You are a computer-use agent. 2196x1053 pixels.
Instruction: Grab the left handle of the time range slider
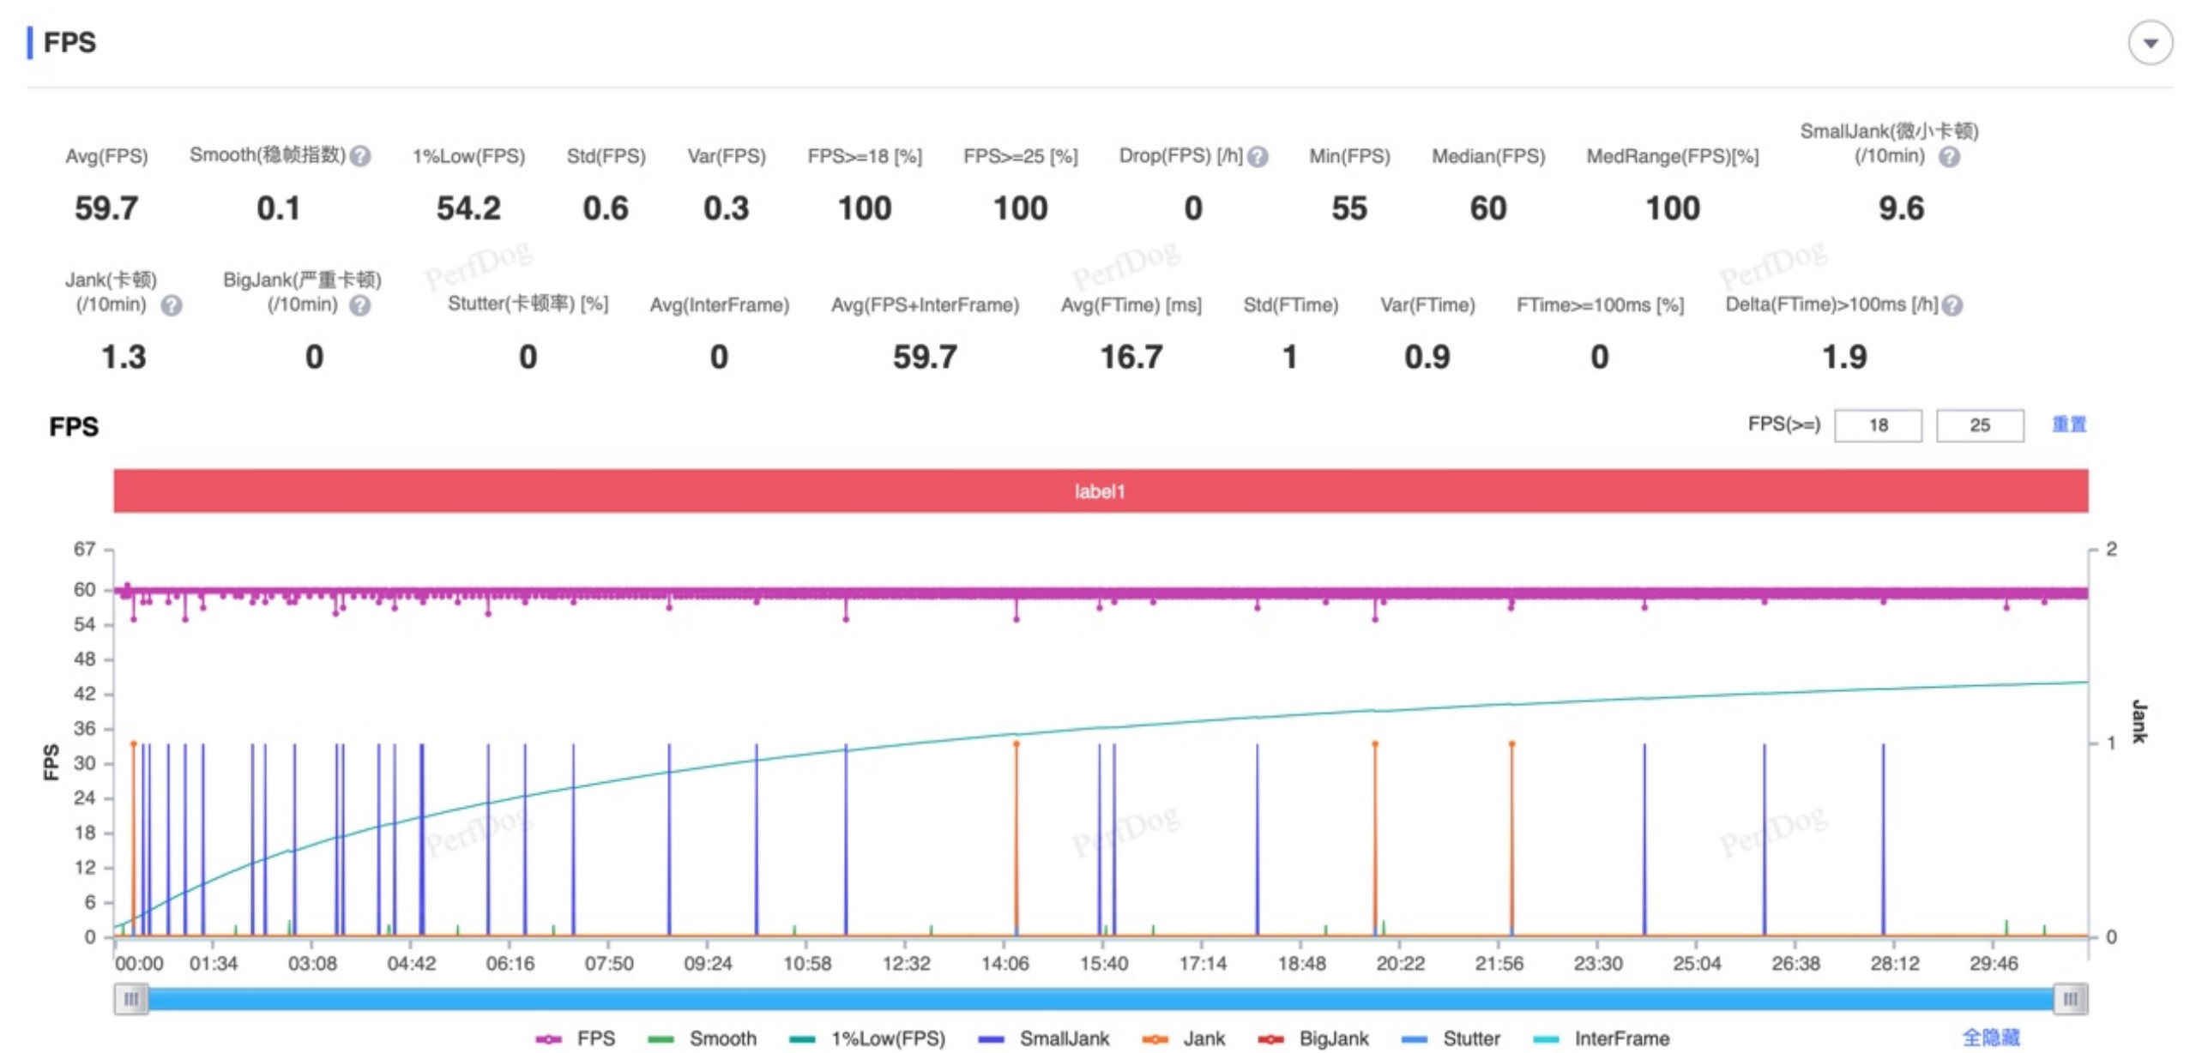pos(131,999)
